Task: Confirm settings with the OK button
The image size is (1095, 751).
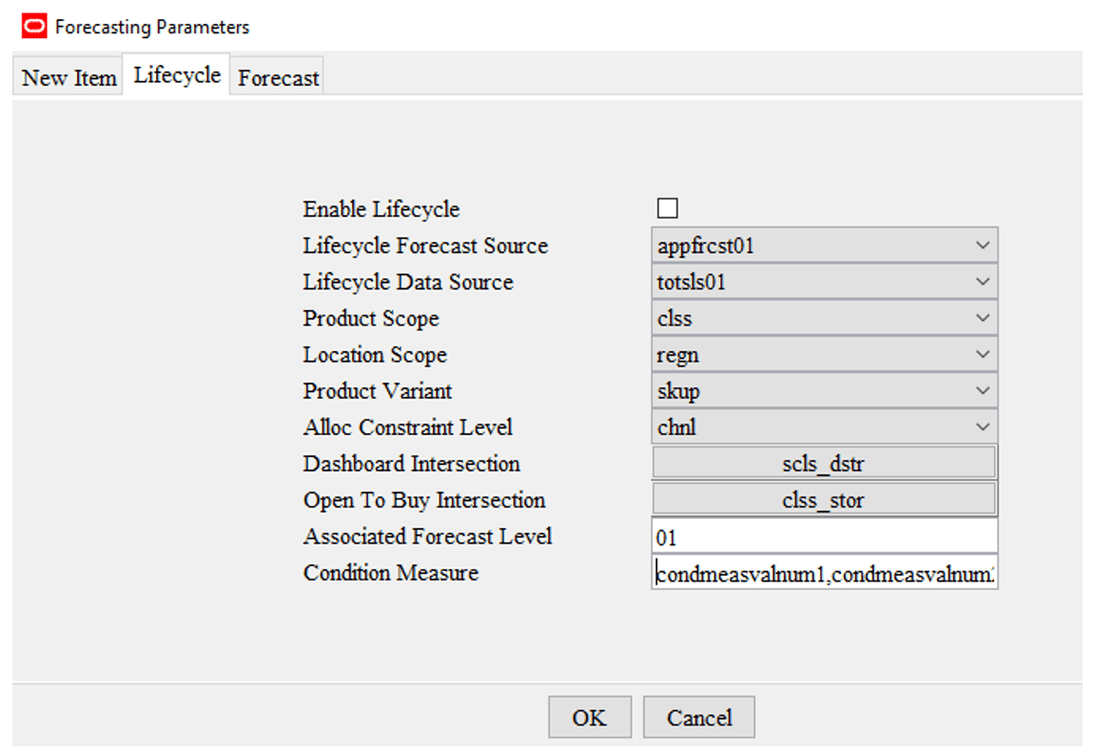Action: (589, 717)
